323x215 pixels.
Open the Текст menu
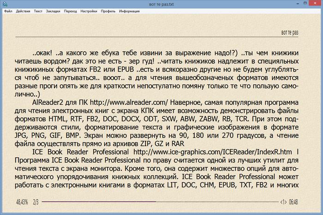[38, 11]
